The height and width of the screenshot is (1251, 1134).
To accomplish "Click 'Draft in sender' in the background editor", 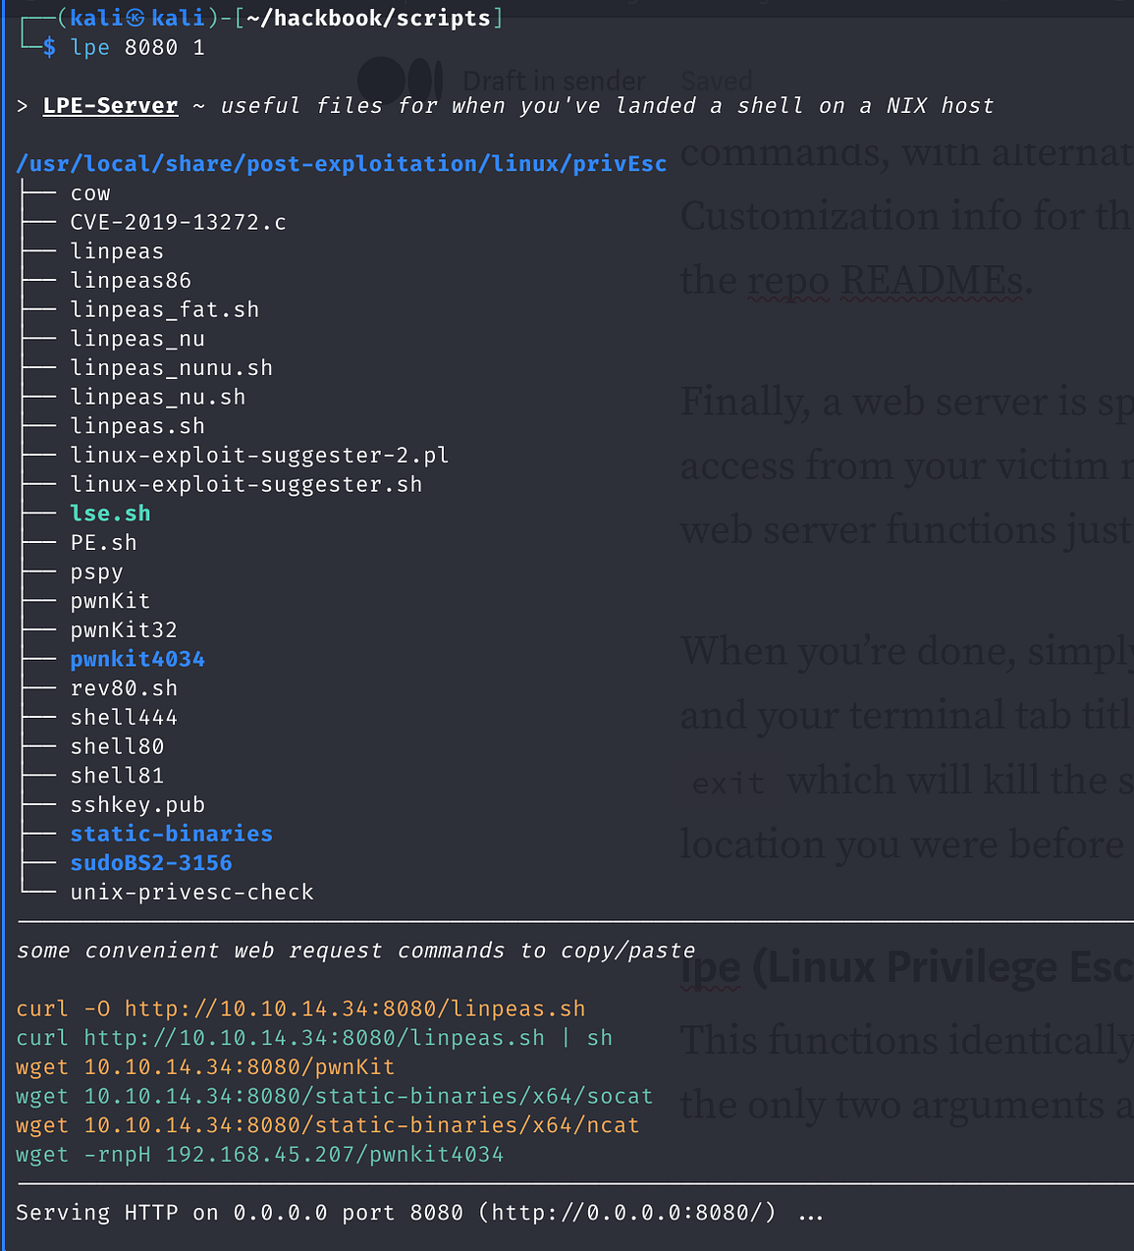I will point(554,81).
